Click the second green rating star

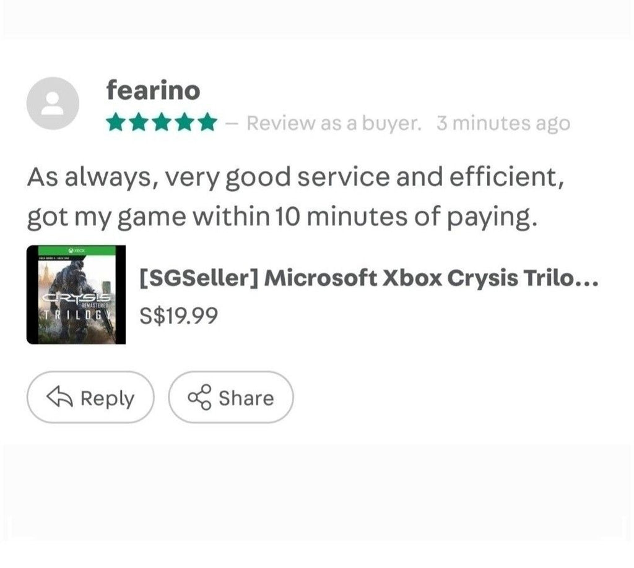point(139,122)
